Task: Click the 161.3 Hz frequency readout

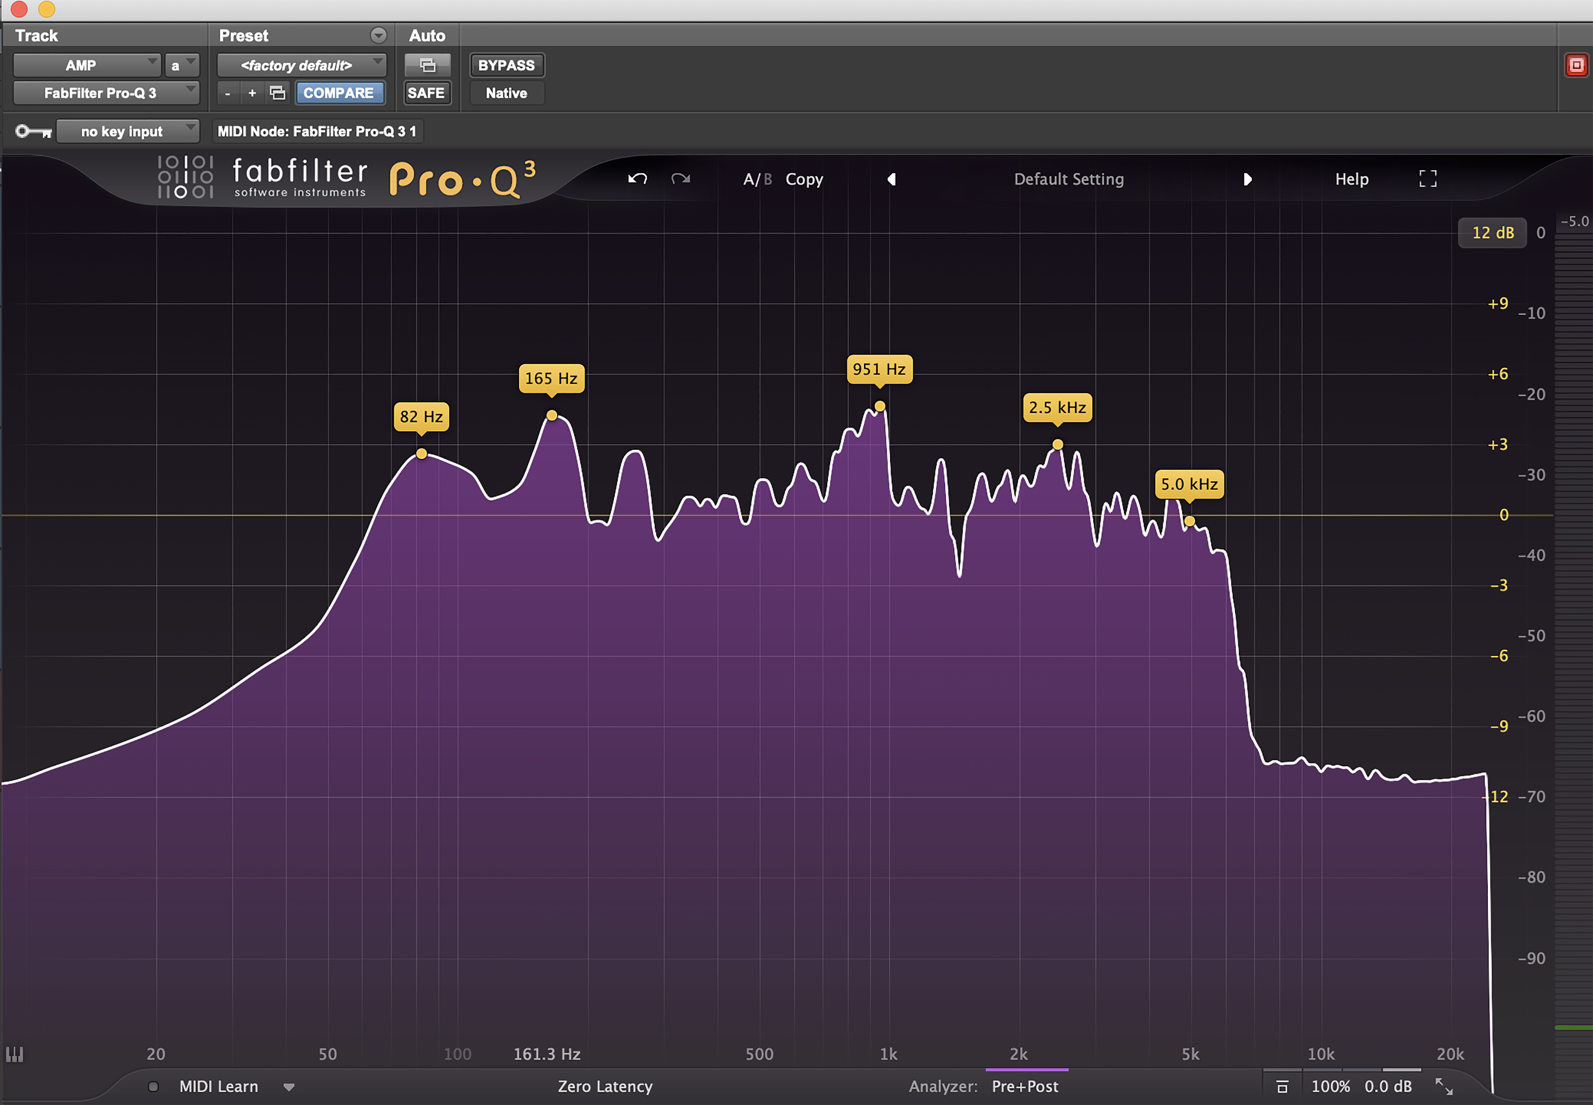Action: pyautogui.click(x=546, y=1054)
